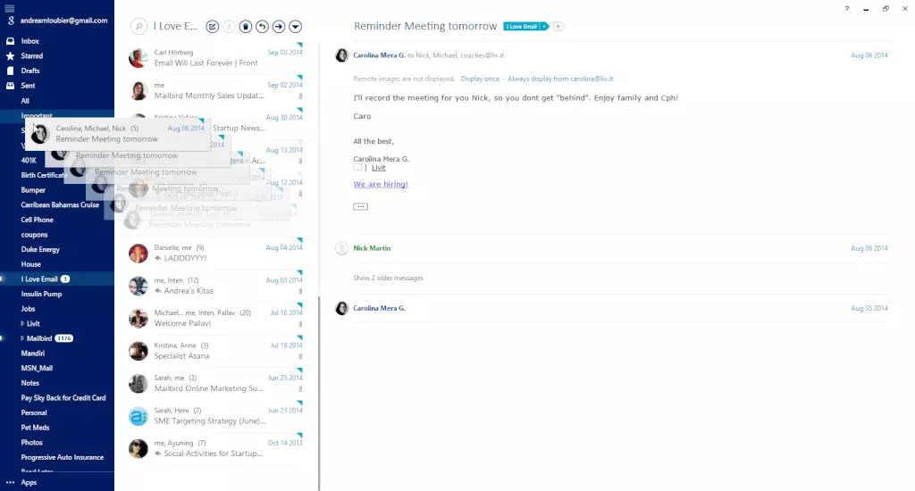Delete the selected conversation with trash icon
Viewport: 915px width, 491px height.
246,27
